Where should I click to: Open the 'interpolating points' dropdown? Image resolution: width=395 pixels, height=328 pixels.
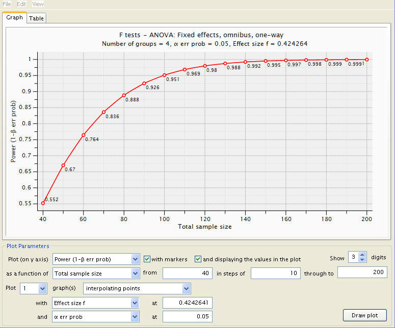137,288
